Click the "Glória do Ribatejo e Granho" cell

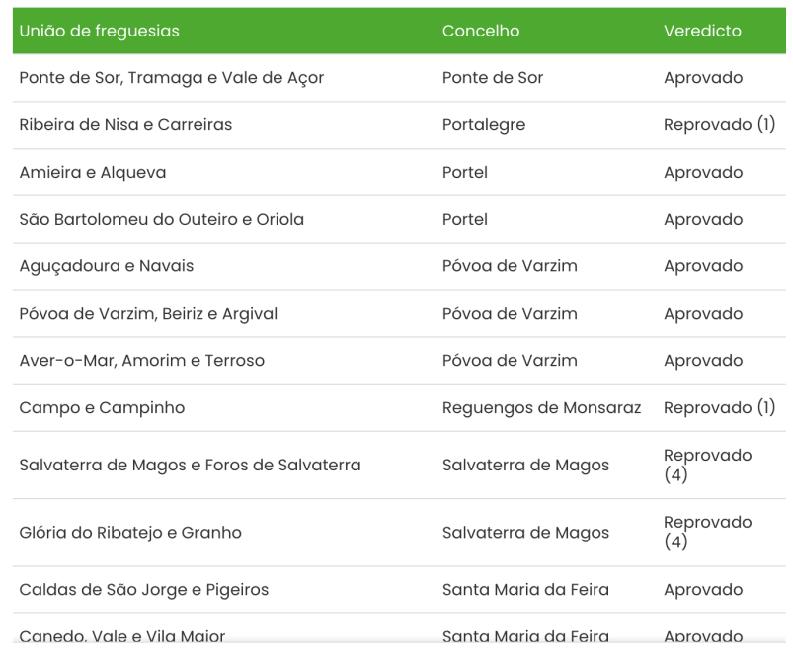click(130, 533)
